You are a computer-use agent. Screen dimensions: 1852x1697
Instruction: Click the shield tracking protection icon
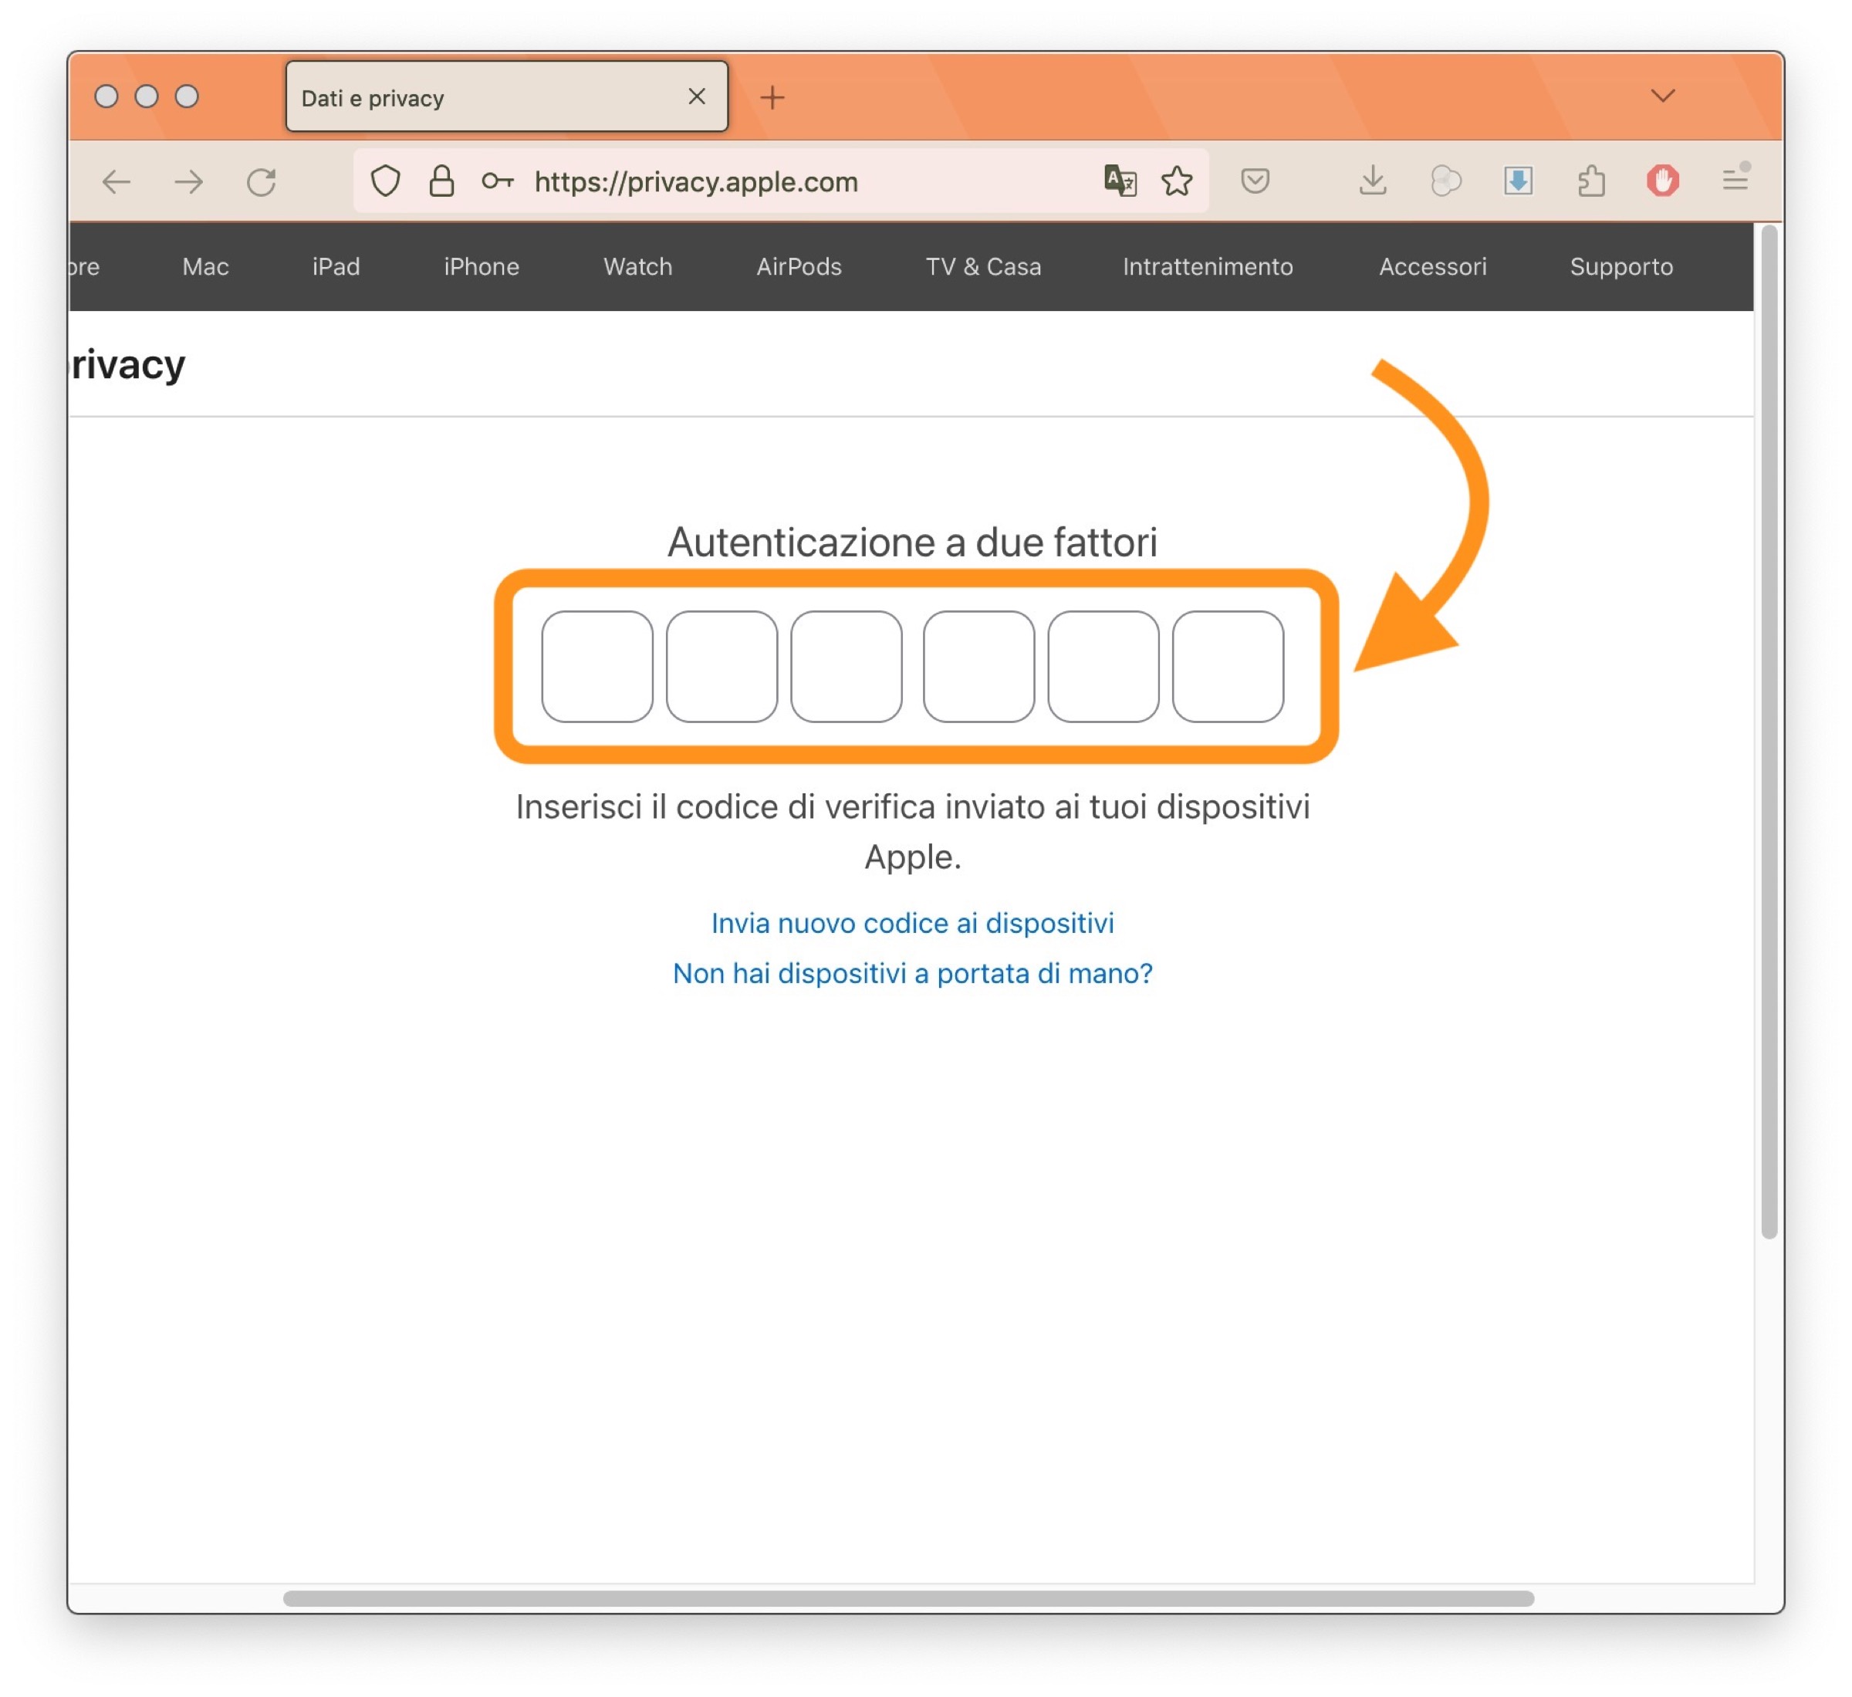coord(385,181)
